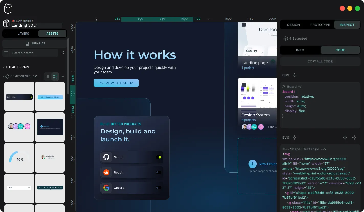The image size is (364, 212).
Task: Click the +3 avatar badge on canvas
Action: click(x=261, y=127)
